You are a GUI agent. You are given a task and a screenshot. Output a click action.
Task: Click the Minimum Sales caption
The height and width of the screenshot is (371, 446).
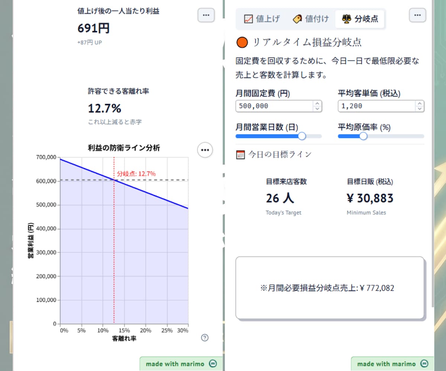click(366, 213)
